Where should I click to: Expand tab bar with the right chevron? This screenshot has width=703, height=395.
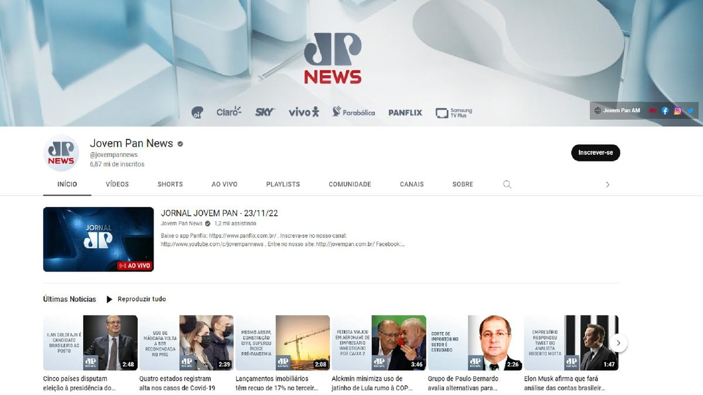608,184
